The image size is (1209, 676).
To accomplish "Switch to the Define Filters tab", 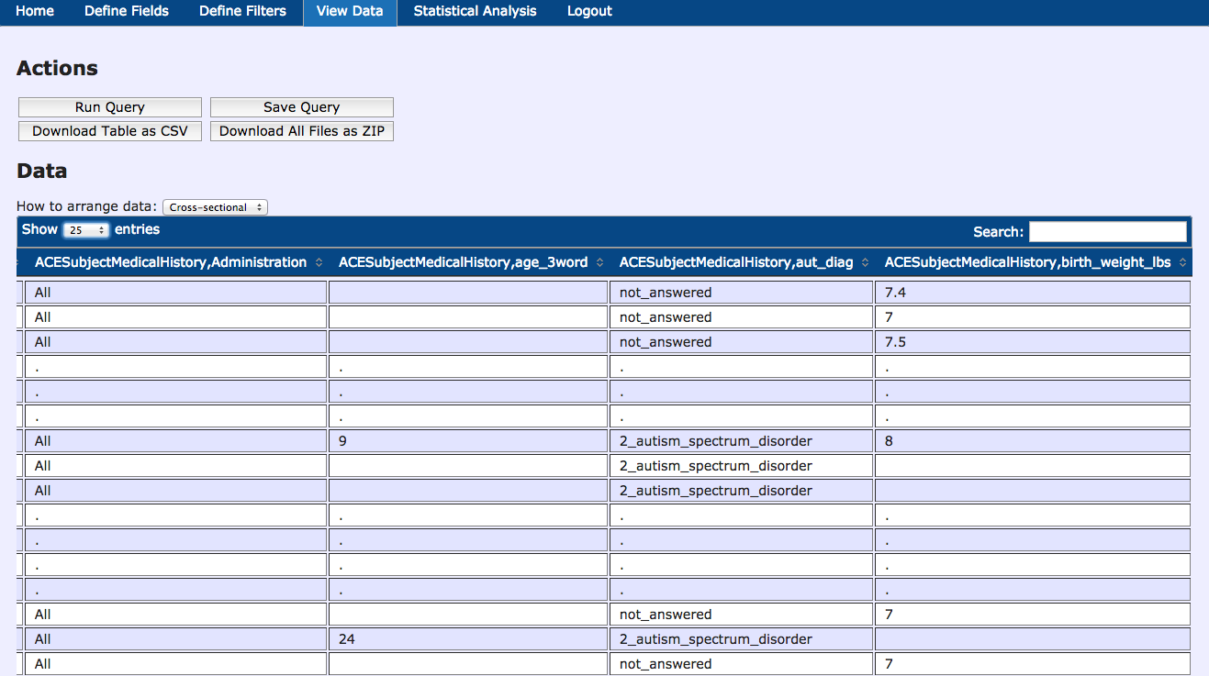I will pos(242,11).
